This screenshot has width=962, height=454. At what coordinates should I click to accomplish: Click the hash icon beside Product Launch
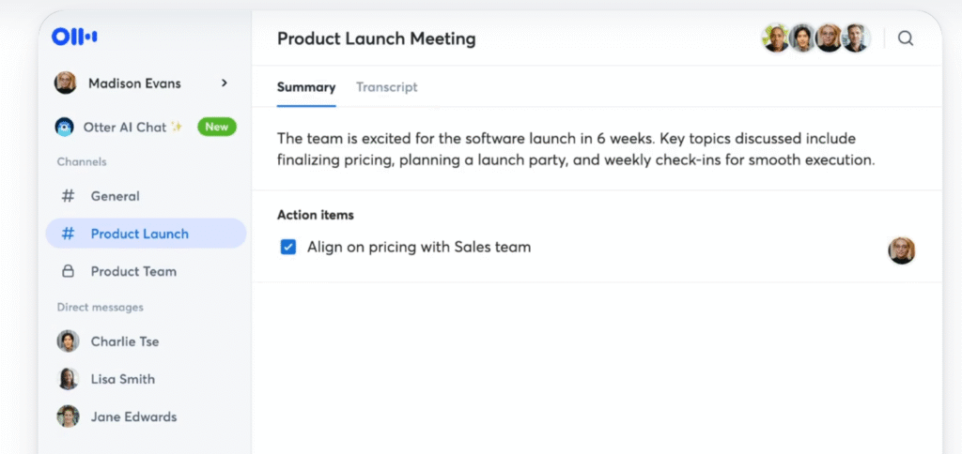tap(68, 234)
